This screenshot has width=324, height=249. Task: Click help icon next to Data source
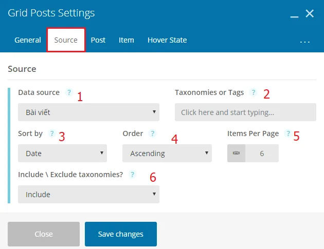pos(70,93)
